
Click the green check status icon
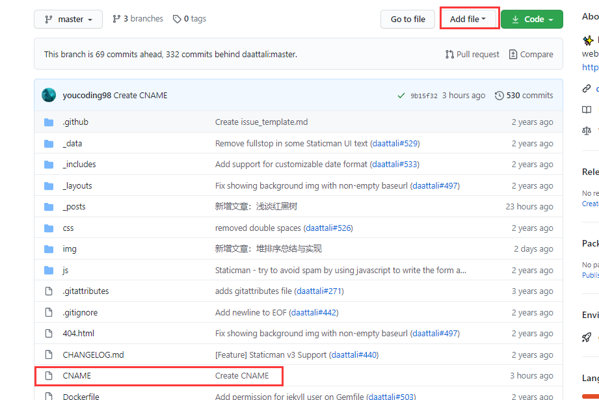(x=401, y=96)
